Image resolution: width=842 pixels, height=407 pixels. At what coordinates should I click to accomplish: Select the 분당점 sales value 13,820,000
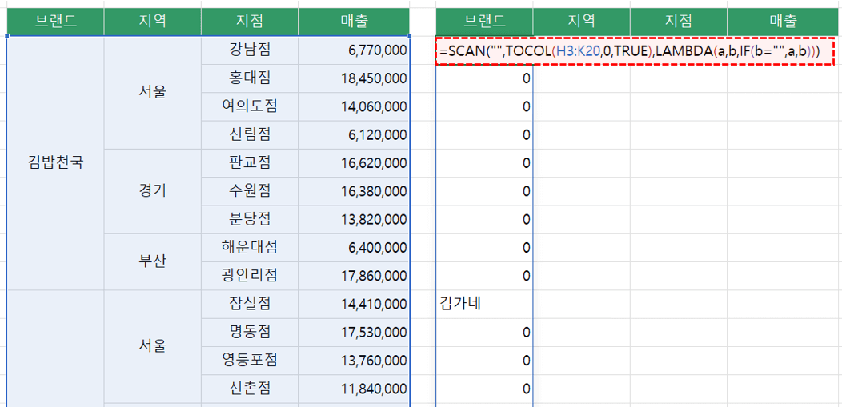(x=354, y=219)
